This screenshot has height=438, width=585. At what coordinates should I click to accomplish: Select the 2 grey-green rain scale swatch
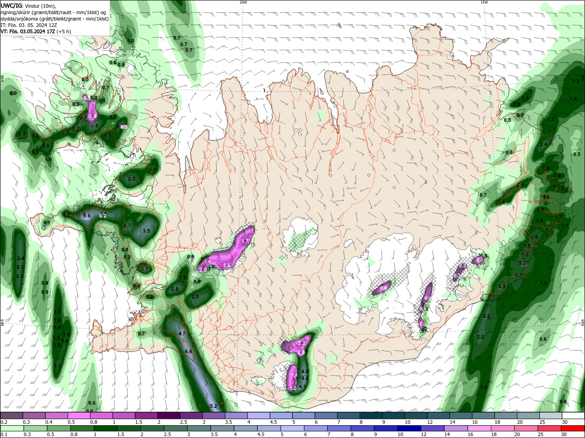pos(152,428)
